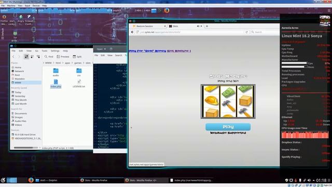332x187 pixels.
Task: Open the KDE application launcher
Action: (x=3, y=180)
